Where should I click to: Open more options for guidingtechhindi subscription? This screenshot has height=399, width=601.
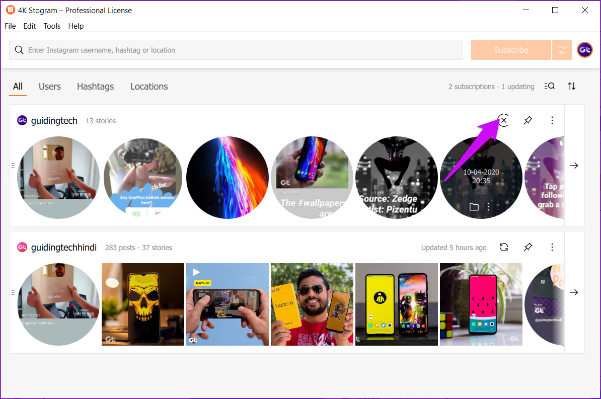click(x=552, y=247)
